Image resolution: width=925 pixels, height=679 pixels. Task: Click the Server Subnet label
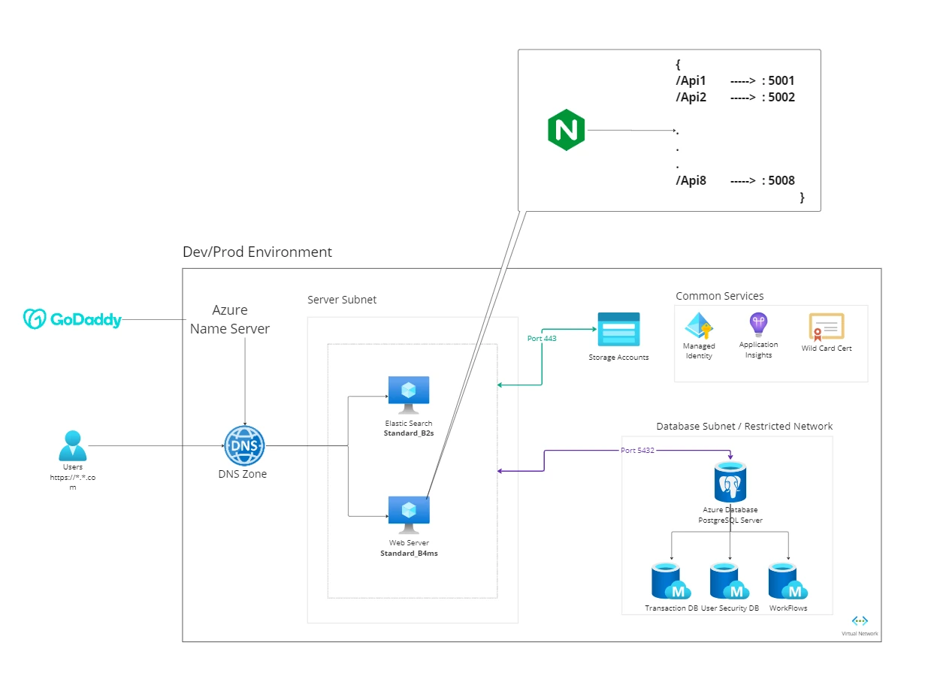click(342, 300)
